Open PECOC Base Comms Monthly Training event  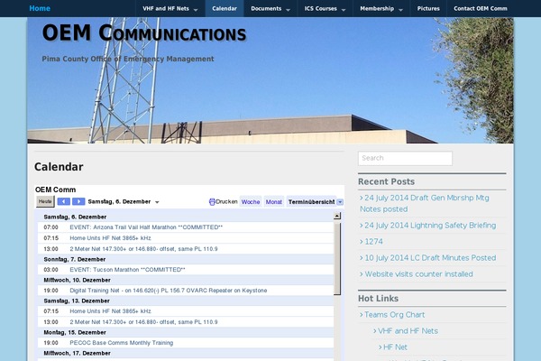122,343
